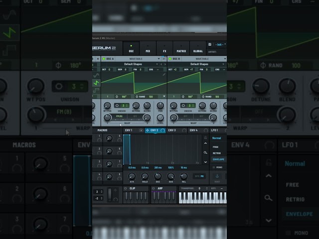
Task: Open OSC B Wavetable type dropdown
Action: coord(204,59)
